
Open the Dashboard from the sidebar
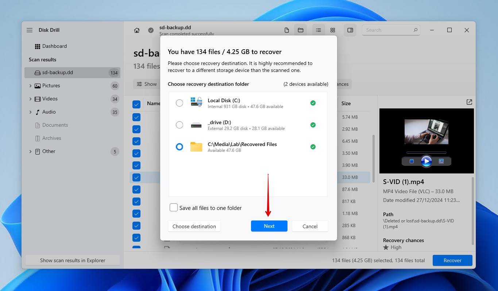pos(55,46)
